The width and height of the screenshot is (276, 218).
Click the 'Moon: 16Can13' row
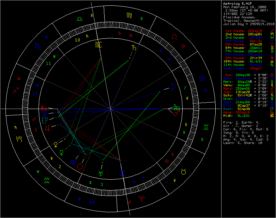pyautogui.click(x=246, y=78)
